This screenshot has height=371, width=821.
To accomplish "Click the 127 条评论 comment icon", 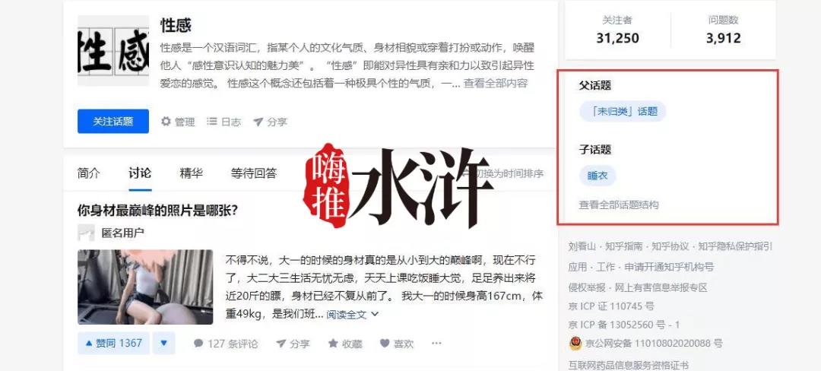I will [x=198, y=344].
